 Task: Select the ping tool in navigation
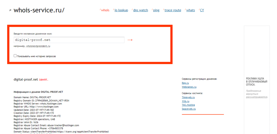tap(156, 10)
